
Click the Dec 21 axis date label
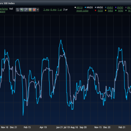(13, 127)
